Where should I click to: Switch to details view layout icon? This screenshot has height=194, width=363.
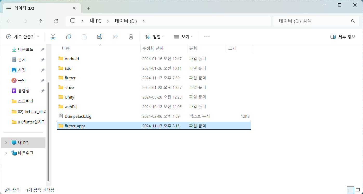[x=351, y=190]
